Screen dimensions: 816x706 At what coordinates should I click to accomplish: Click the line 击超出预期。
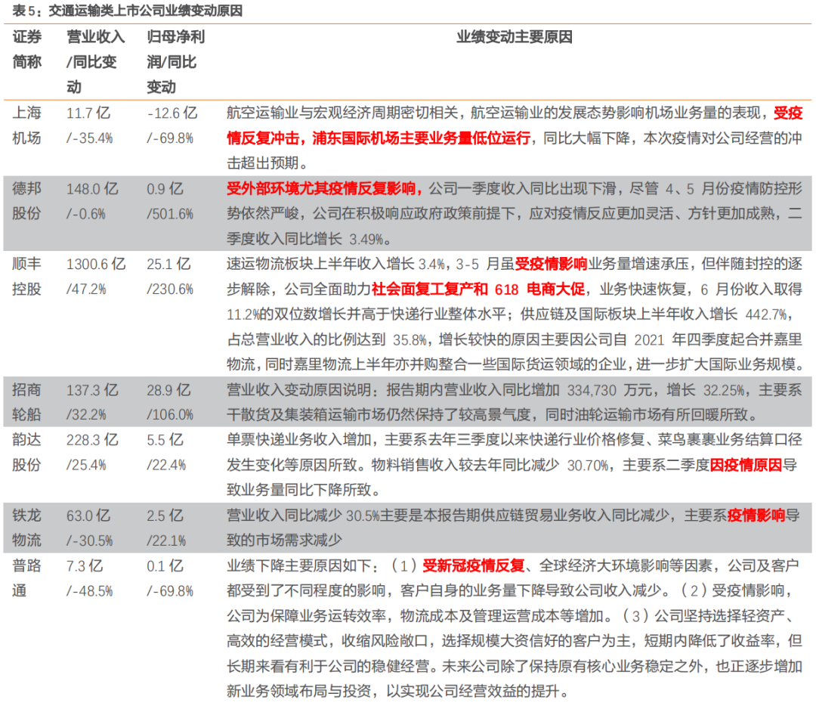267,163
